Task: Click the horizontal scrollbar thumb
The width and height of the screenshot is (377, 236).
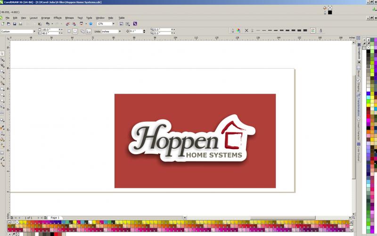Action: click(x=283, y=218)
